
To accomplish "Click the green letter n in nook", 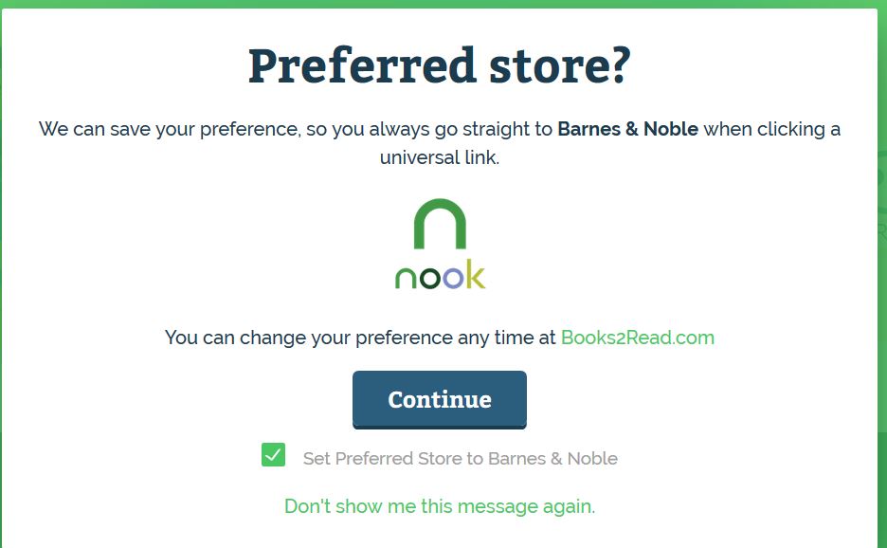I will [405, 277].
